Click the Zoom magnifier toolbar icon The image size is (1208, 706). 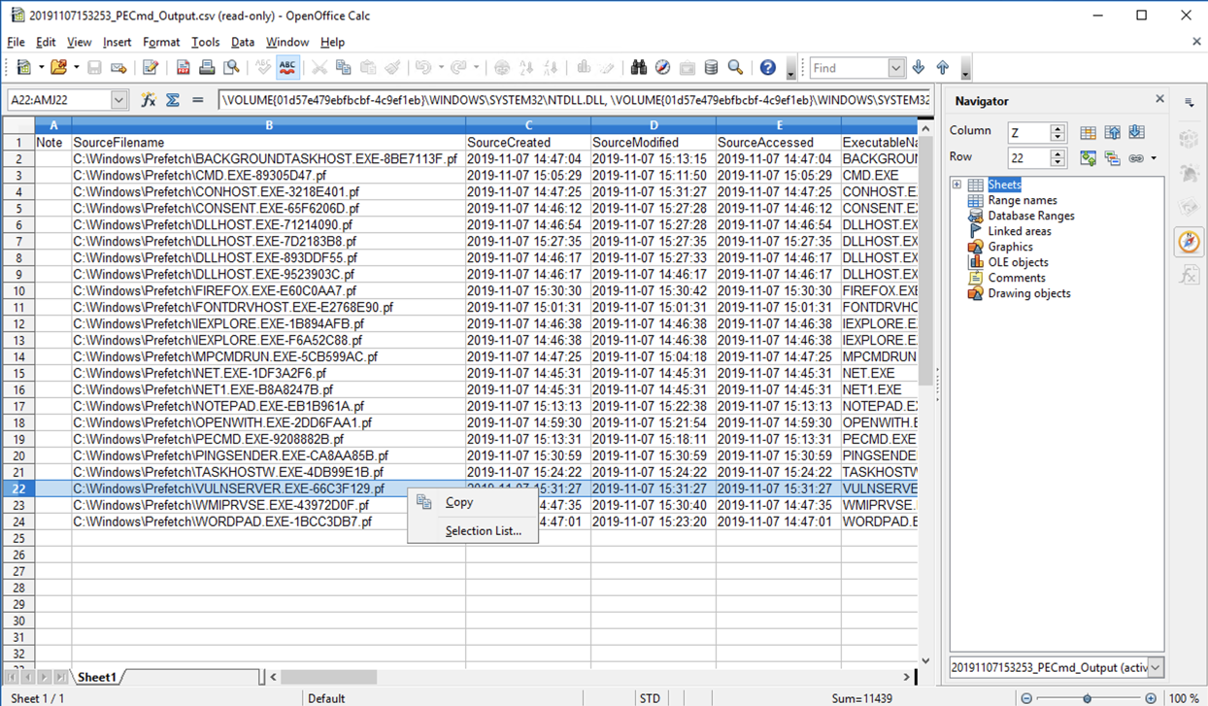tap(735, 67)
